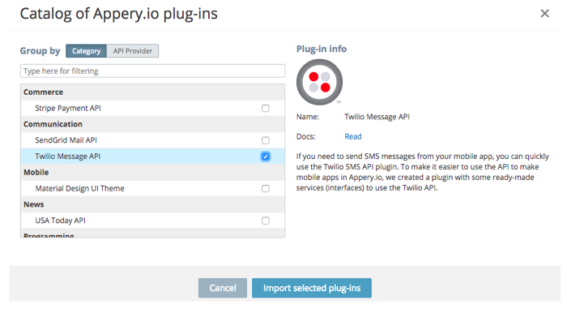Click the Communication category header
Image resolution: width=567 pixels, height=309 pixels.
pos(152,124)
